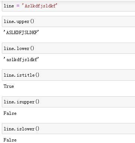Focus the line.lower() code cell
The height and width of the screenshot is (143, 135).
click(68, 48)
